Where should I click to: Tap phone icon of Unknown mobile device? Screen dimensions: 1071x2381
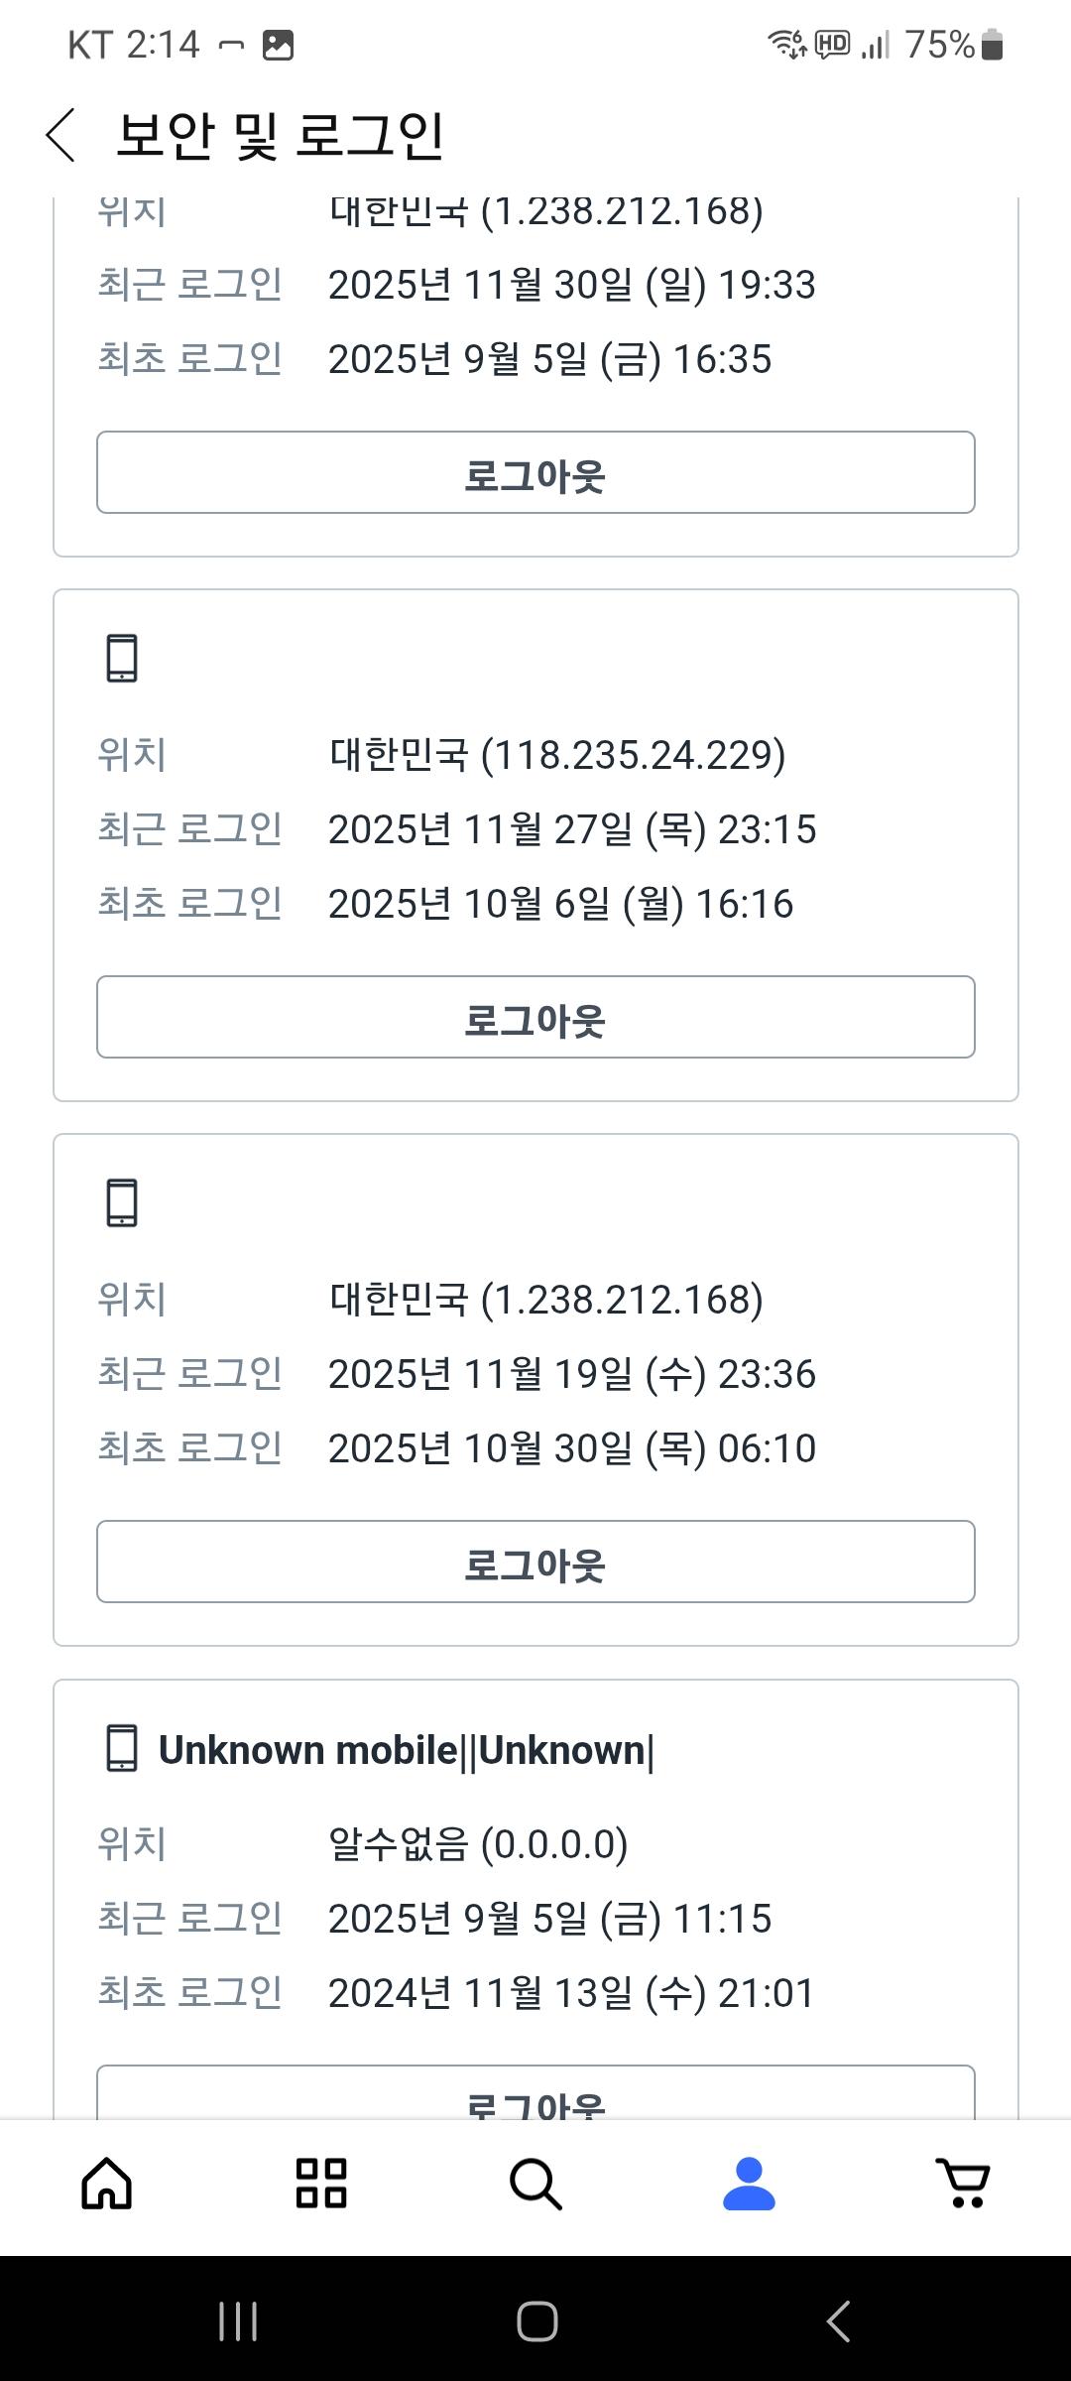click(x=122, y=1748)
